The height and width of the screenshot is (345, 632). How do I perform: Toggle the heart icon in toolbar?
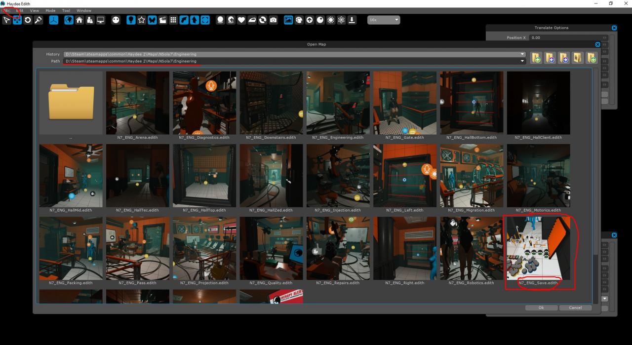coord(241,20)
